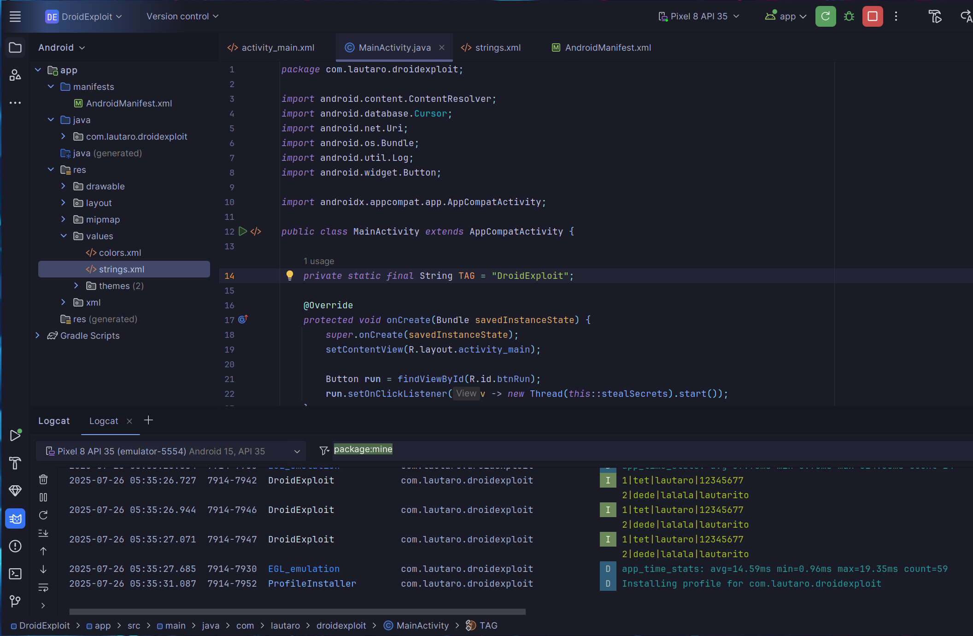Click the package:mine Logcat filter field
973x636 pixels.
pos(652,451)
